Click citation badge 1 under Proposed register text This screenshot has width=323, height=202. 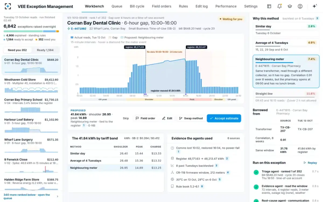(x=84, y=126)
